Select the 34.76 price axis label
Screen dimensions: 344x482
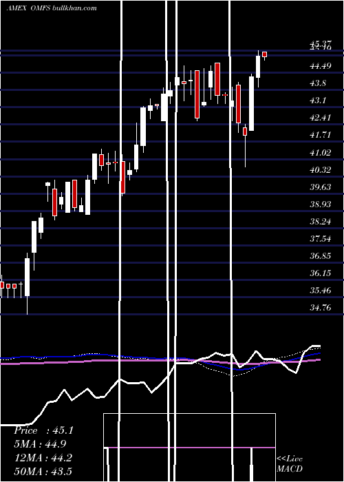tap(321, 307)
